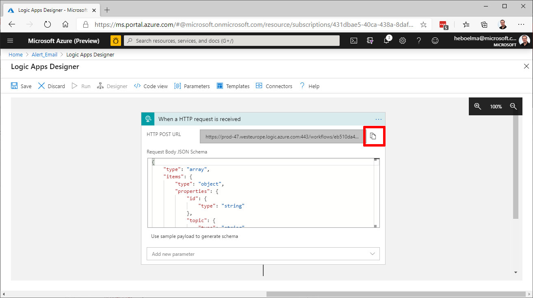This screenshot has width=533, height=298.
Task: Send feedback with the smiley icon
Action: (x=435, y=41)
